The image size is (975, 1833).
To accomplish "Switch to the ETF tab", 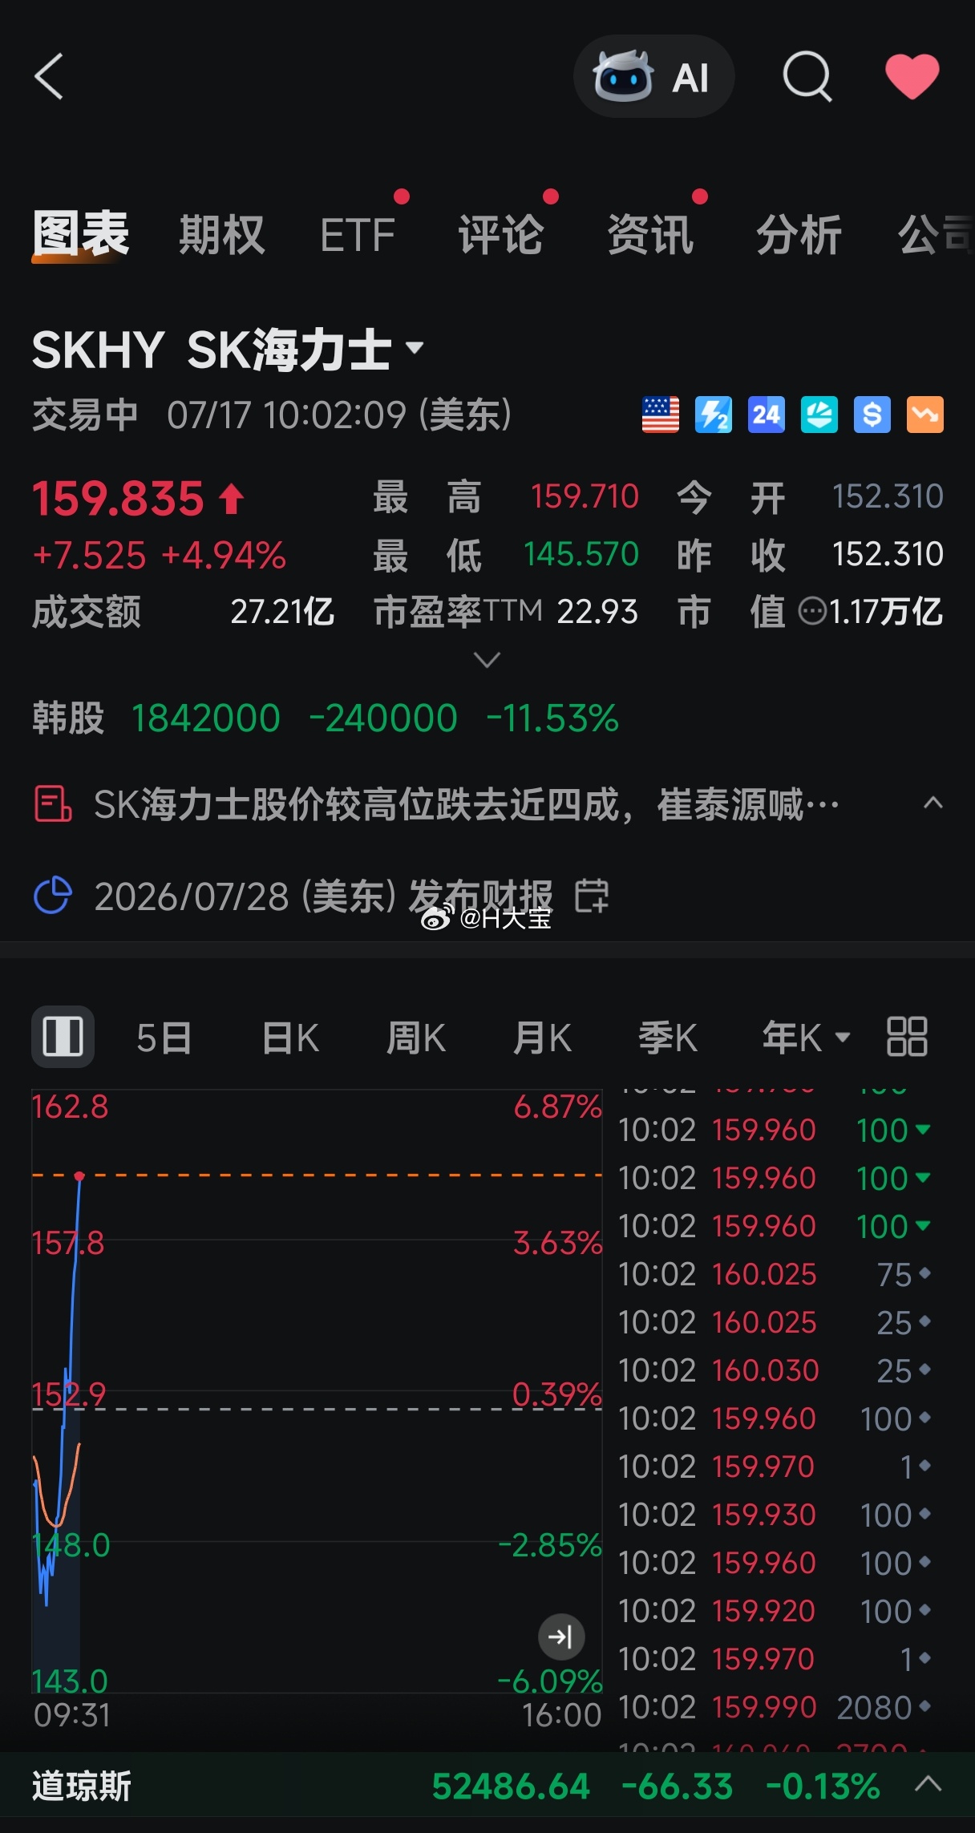I will tap(358, 235).
